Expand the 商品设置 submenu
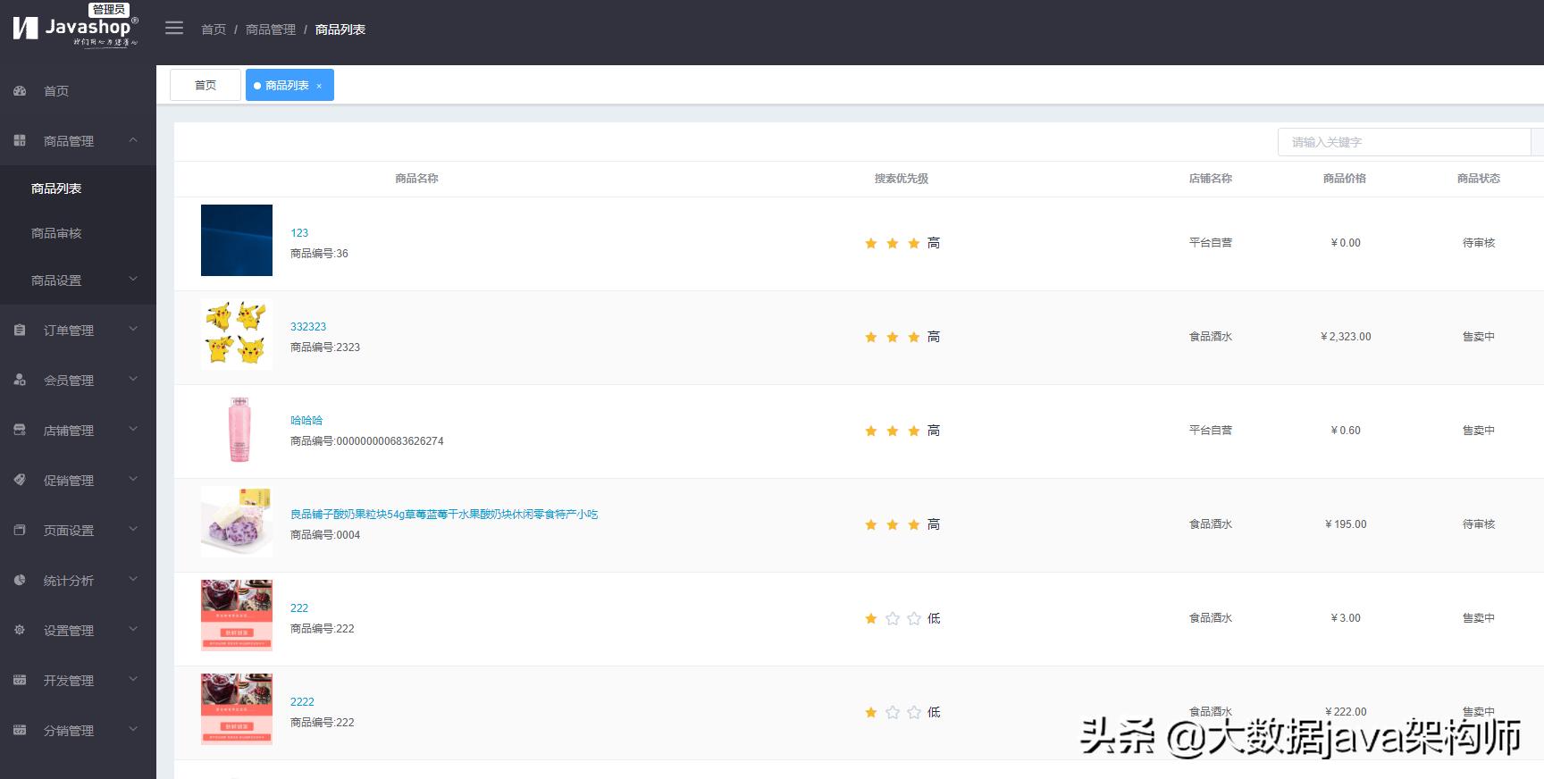Viewport: 1544px width, 779px height. click(133, 280)
